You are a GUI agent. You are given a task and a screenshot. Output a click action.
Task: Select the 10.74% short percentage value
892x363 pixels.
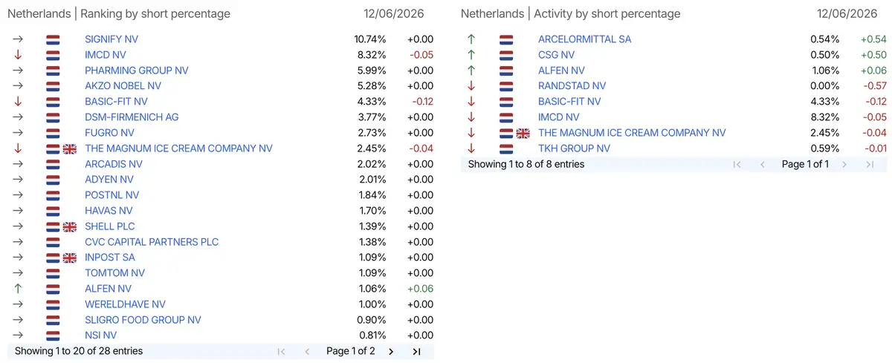370,39
